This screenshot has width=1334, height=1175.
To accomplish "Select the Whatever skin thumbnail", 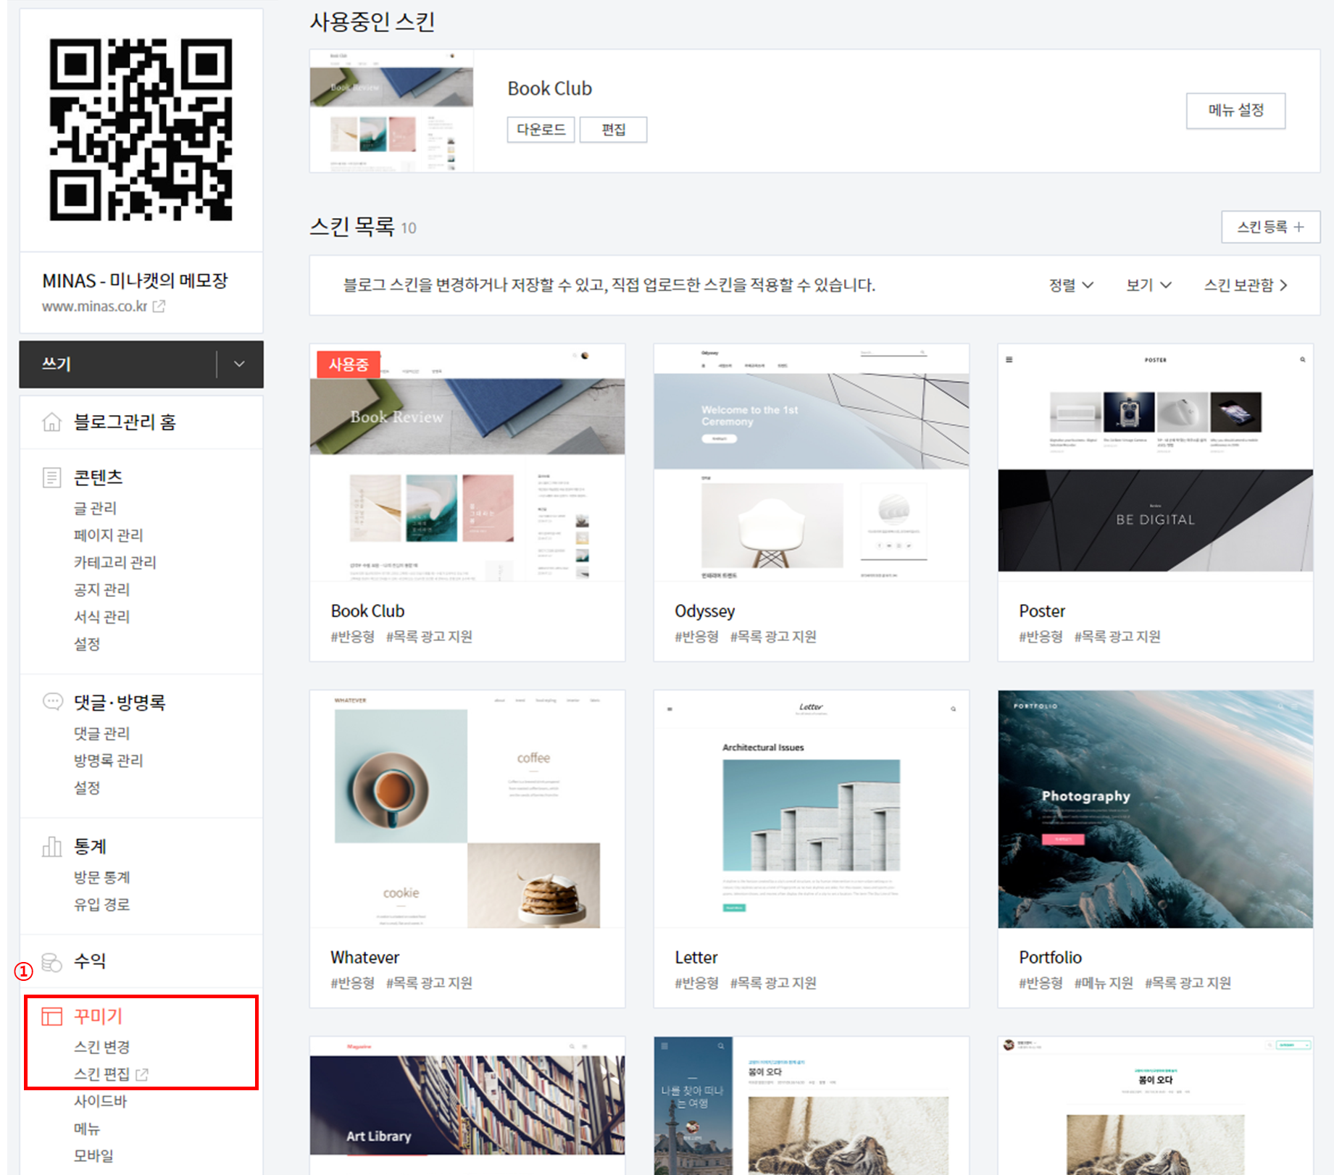I will pyautogui.click(x=467, y=809).
